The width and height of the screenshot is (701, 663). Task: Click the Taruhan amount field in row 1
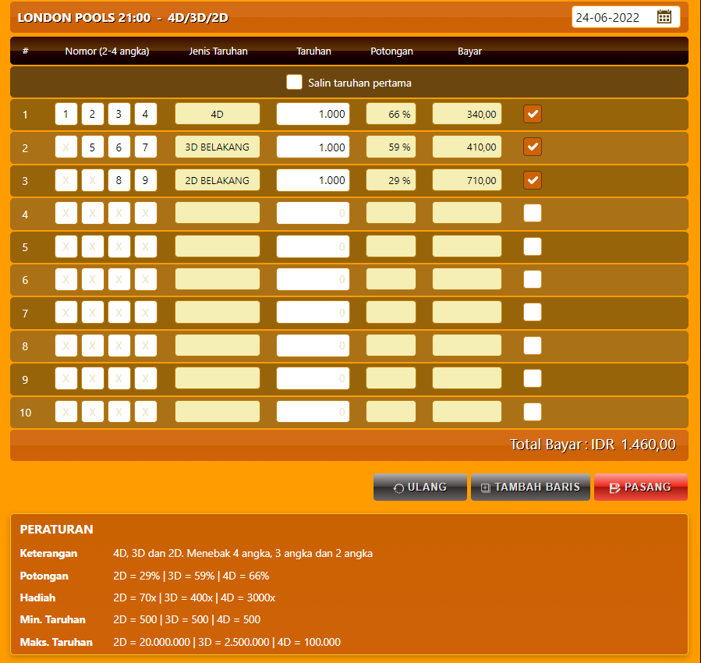(313, 115)
